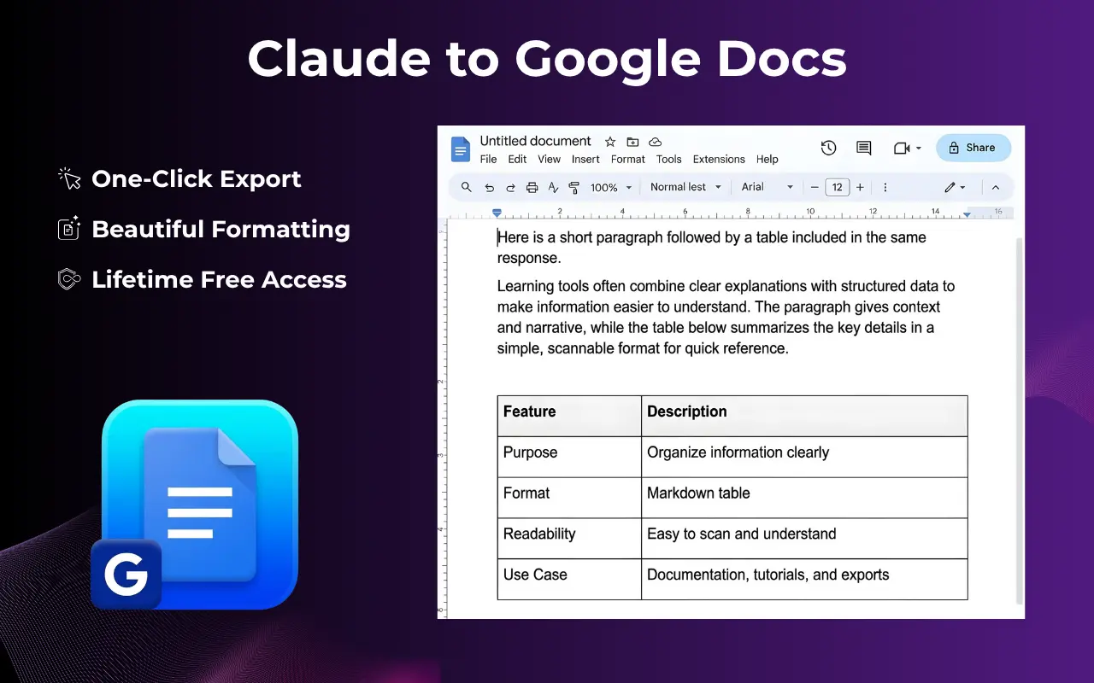Open the Arial font dropdown
The width and height of the screenshot is (1094, 683).
[x=768, y=187]
